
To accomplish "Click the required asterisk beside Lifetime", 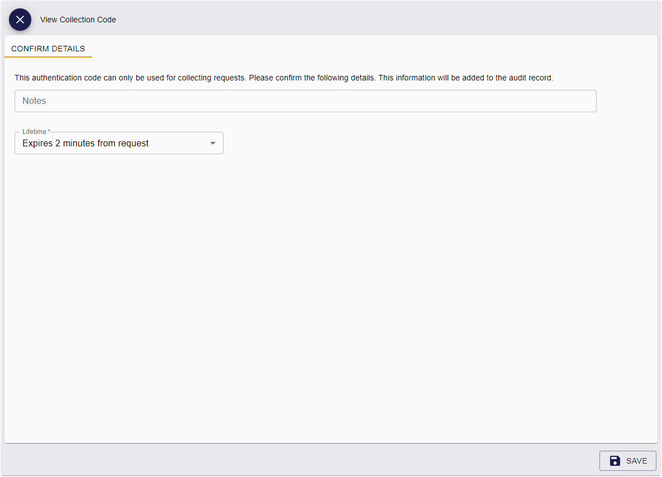I will (49, 132).
